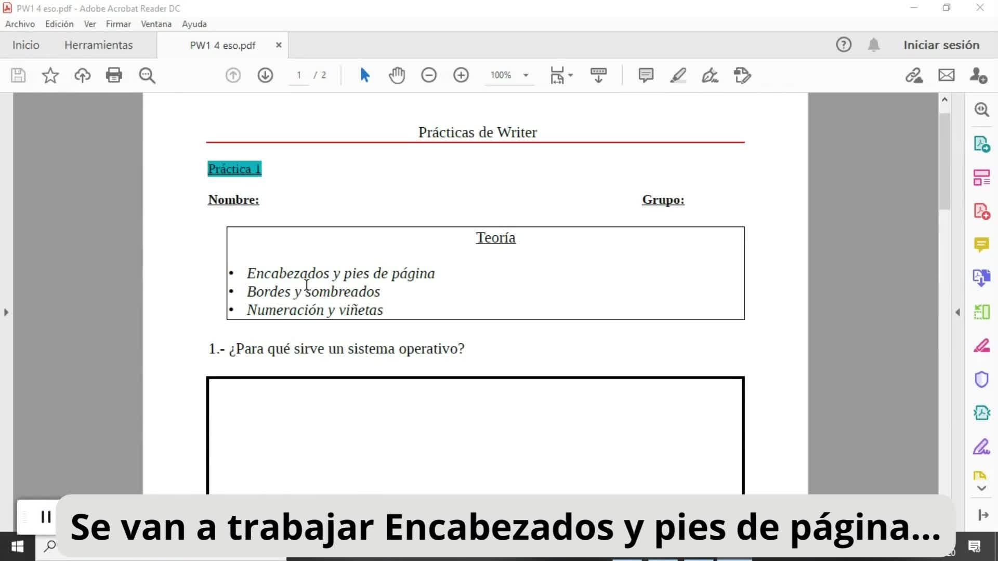Click the zoom in plus button
This screenshot has height=561, width=998.
pos(461,75)
